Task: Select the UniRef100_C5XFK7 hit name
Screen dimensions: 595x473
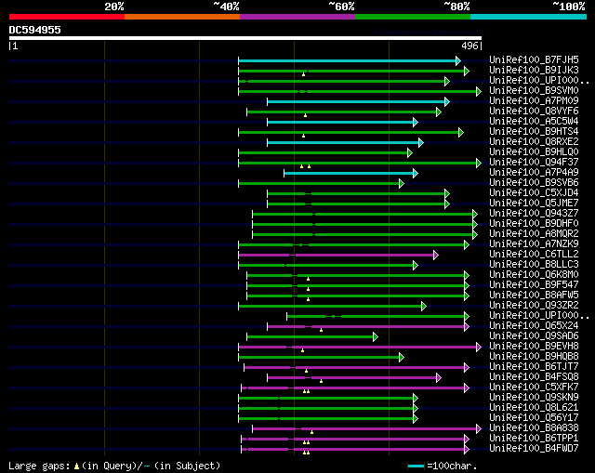Action: 534,388
